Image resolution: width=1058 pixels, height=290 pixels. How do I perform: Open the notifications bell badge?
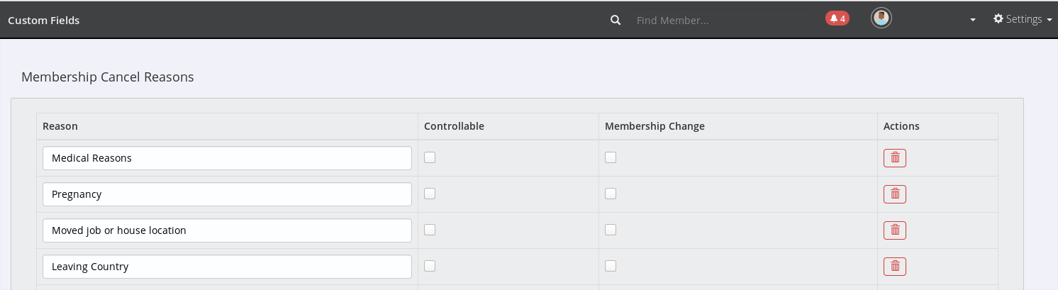point(837,18)
